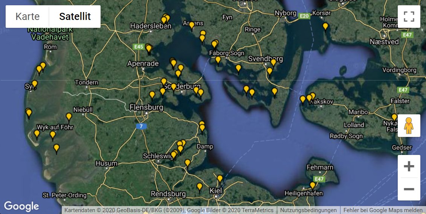This screenshot has height=214, width=426.
Task: Open the Nutzungsbedingungen link
Action: [308, 210]
